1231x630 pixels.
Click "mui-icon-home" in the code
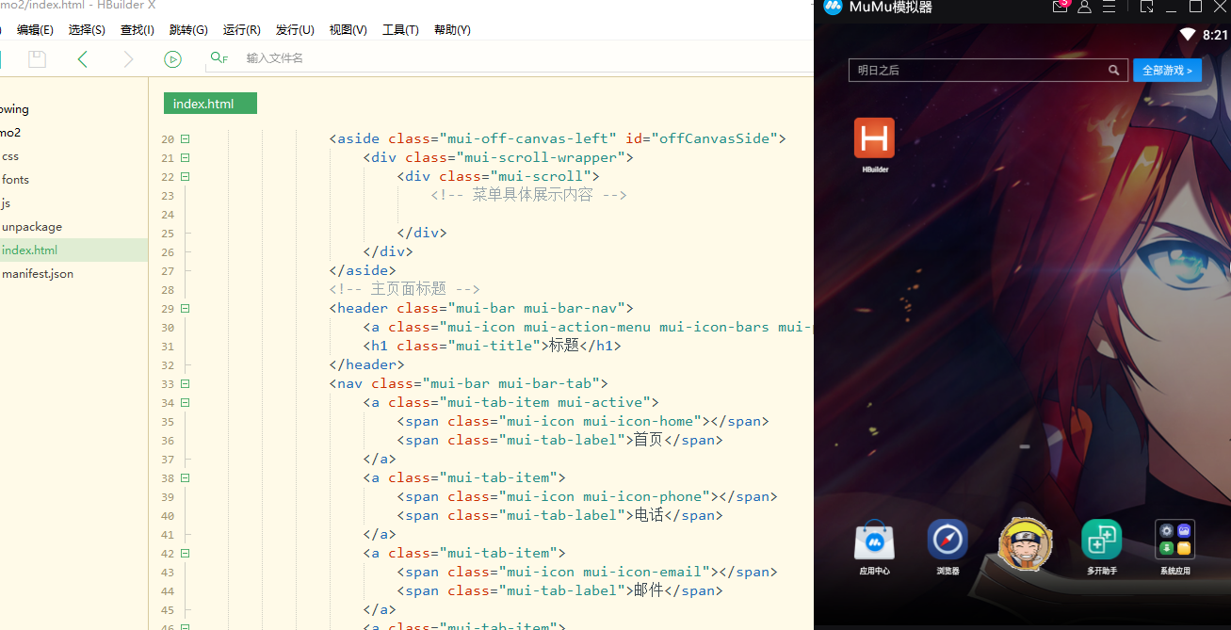(x=642, y=421)
